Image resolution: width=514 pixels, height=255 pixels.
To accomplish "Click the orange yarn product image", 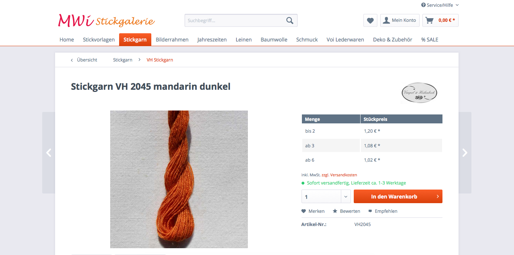I will [179, 179].
